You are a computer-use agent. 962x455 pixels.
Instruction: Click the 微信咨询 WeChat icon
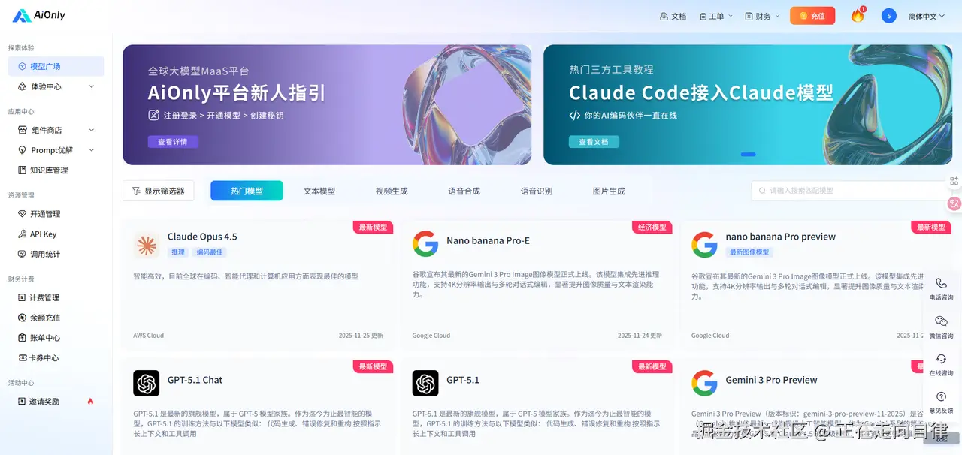coord(941,321)
